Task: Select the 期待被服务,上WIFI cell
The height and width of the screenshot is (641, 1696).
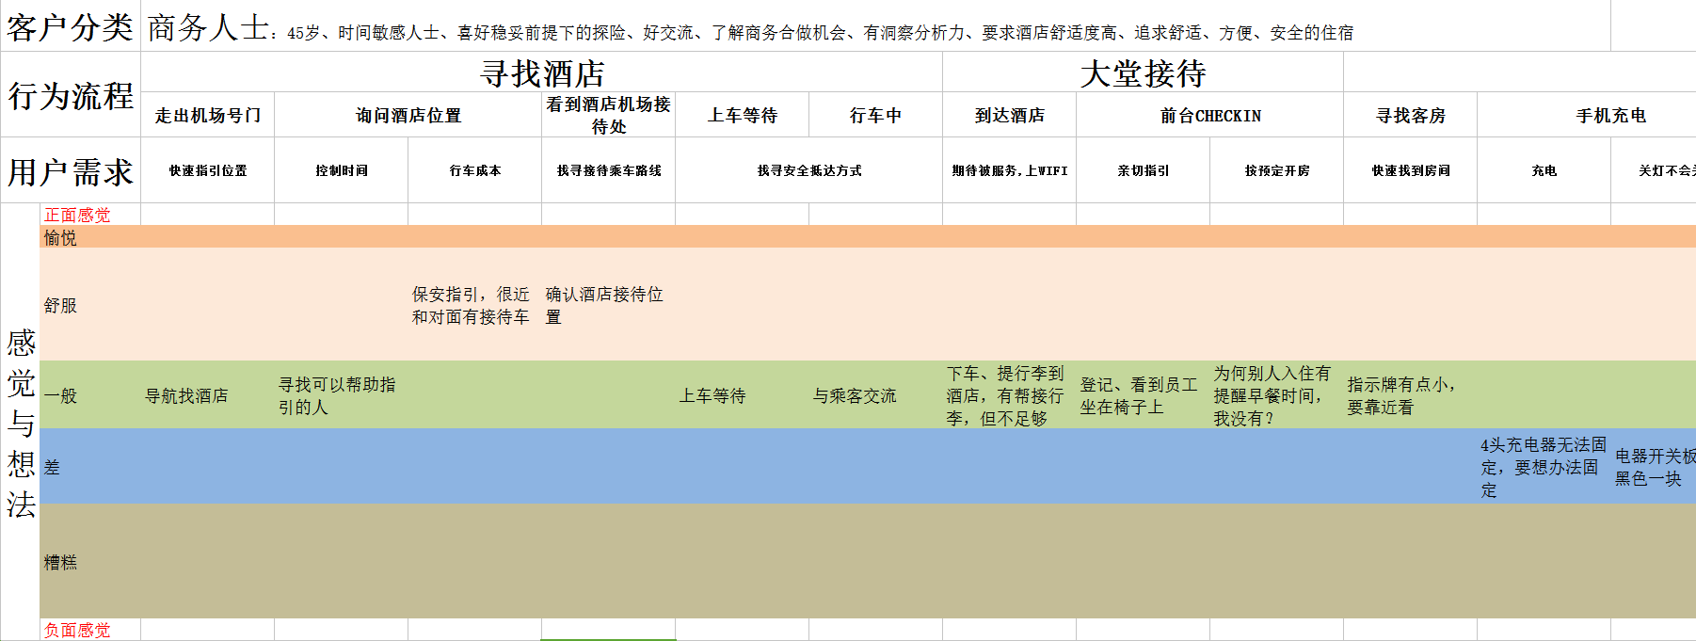Action: click(1009, 170)
